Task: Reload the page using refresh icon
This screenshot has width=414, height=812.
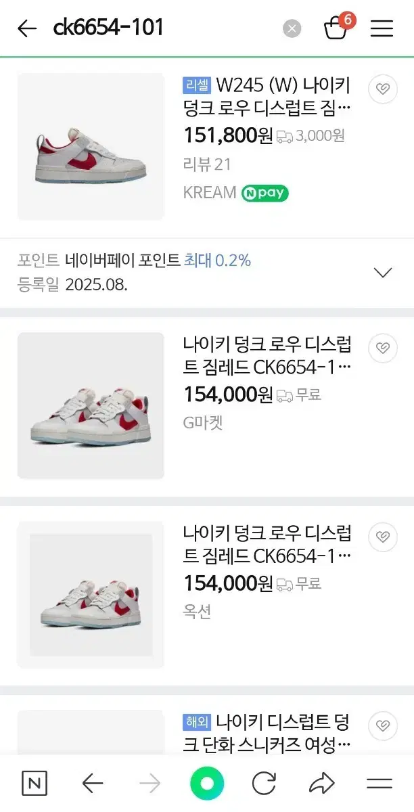Action: coord(264,784)
